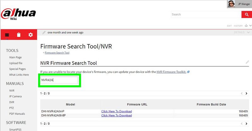The image size is (252, 131).
Task: Click the EDIT page link
Action: (x=229, y=26)
